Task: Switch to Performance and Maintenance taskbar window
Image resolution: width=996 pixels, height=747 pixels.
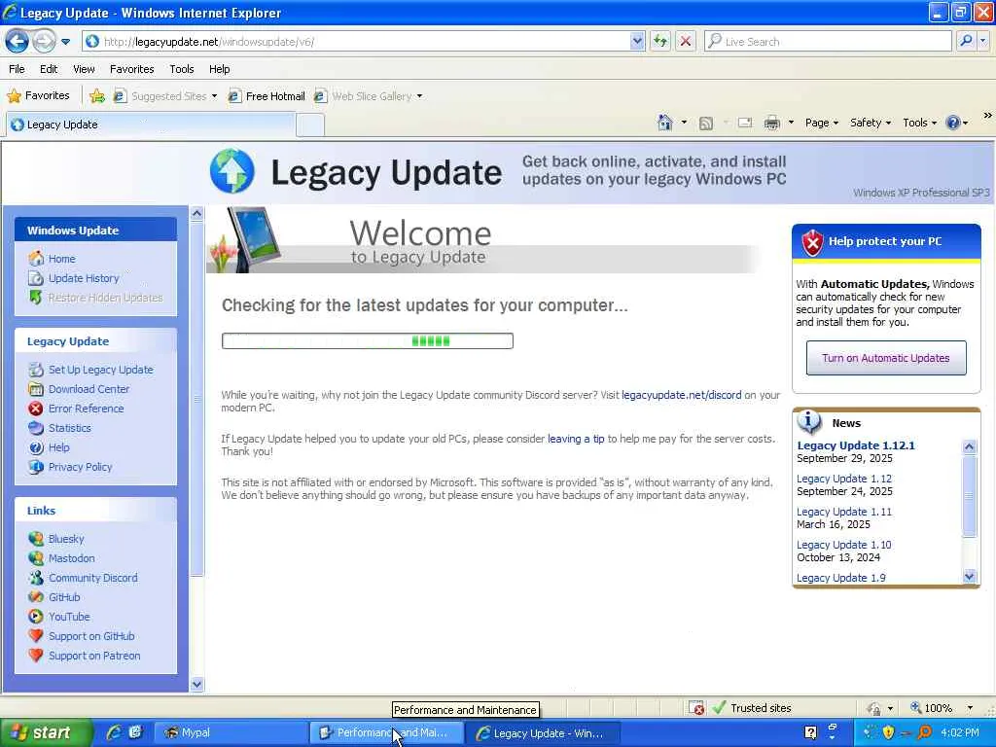Action: point(387,733)
